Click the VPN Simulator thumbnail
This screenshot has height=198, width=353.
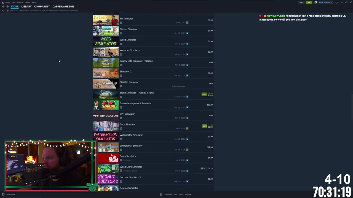click(106, 116)
